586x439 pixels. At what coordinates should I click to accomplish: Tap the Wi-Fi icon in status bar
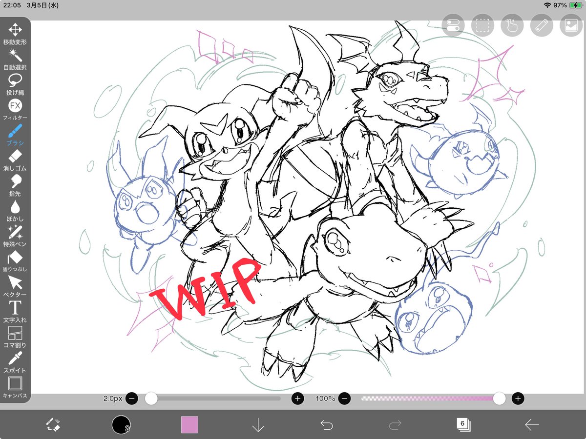pyautogui.click(x=548, y=5)
